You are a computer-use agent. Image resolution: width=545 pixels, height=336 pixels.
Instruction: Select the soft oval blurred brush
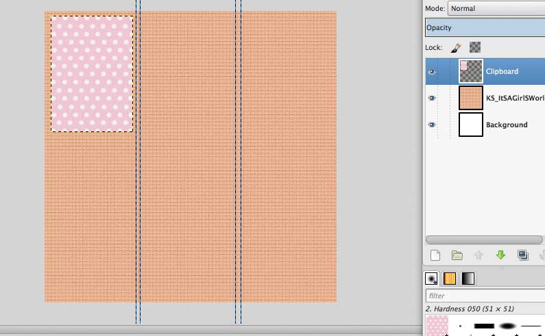(507, 326)
